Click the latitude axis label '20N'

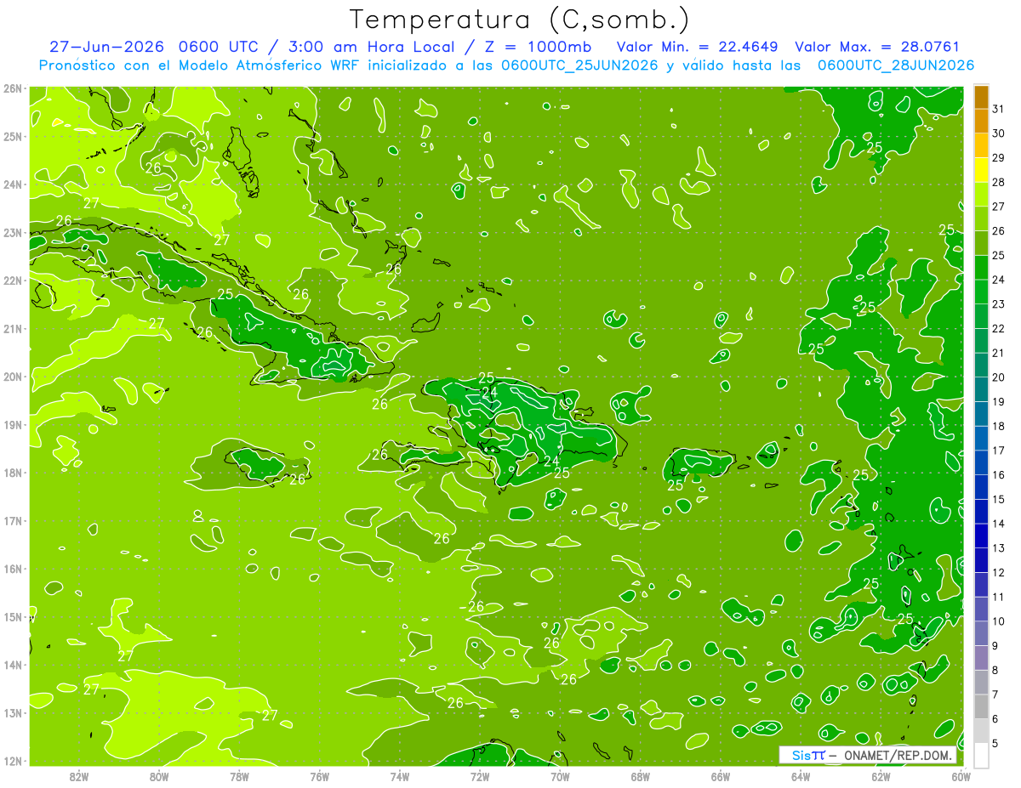click(13, 377)
